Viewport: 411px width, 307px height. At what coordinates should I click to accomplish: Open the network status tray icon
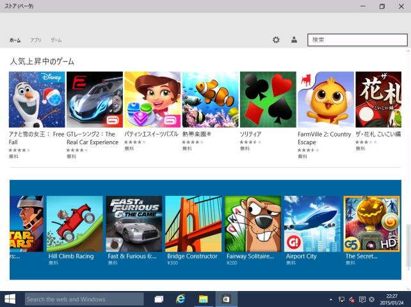click(341, 299)
